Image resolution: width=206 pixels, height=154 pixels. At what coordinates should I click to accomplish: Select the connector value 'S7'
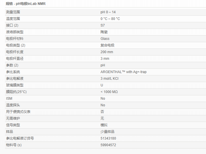[x=103, y=25]
